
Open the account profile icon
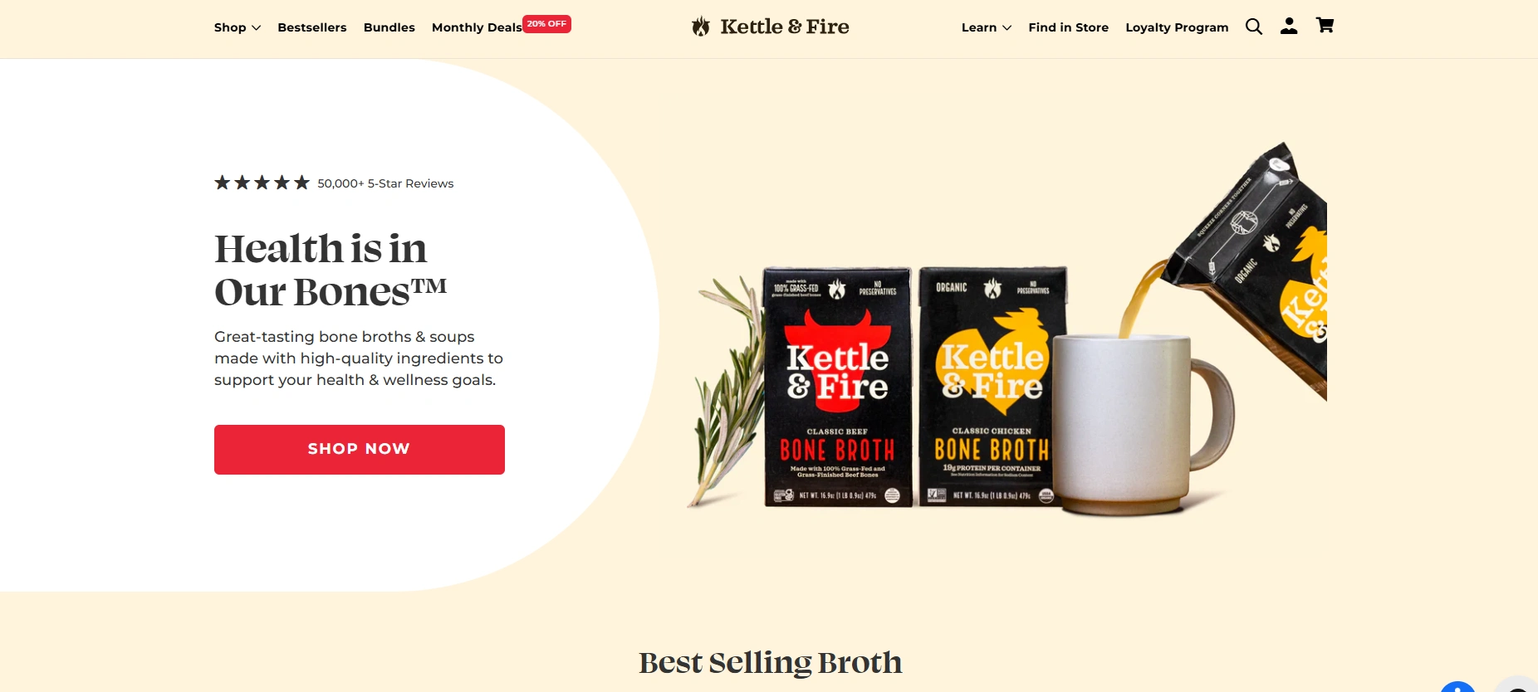[1289, 27]
